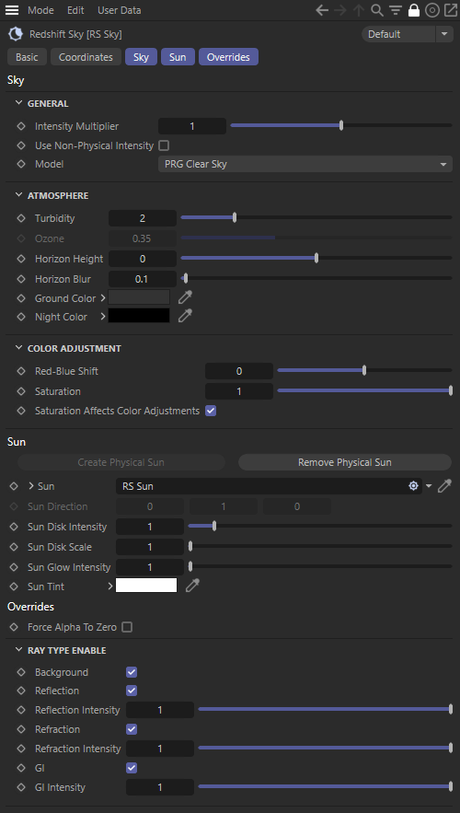Toggle the lock element icon
The height and width of the screenshot is (813, 460).
[x=413, y=10]
